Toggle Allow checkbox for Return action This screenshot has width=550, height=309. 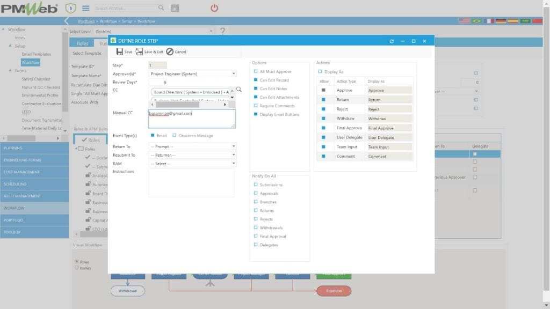(323, 99)
